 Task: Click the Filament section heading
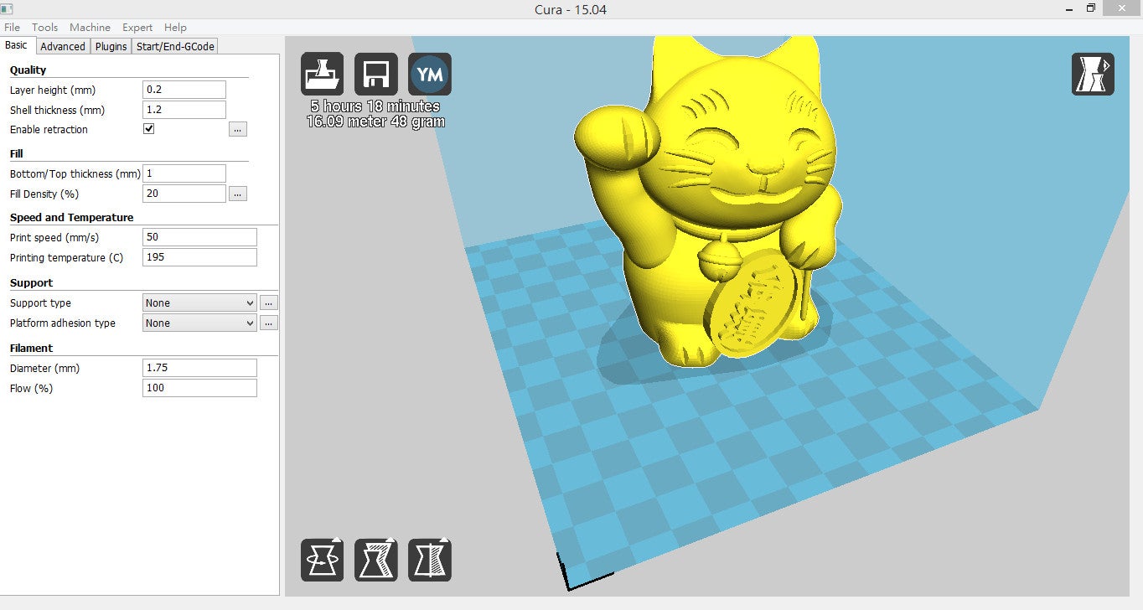pos(31,348)
